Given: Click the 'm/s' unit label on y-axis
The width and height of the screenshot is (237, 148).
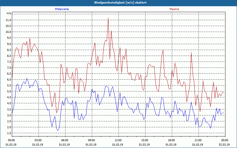Looking at the screenshot, I should pyautogui.click(x=9, y=13).
